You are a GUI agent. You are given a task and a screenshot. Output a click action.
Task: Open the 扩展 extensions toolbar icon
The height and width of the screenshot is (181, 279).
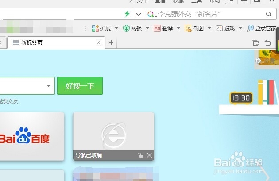pos(95,28)
